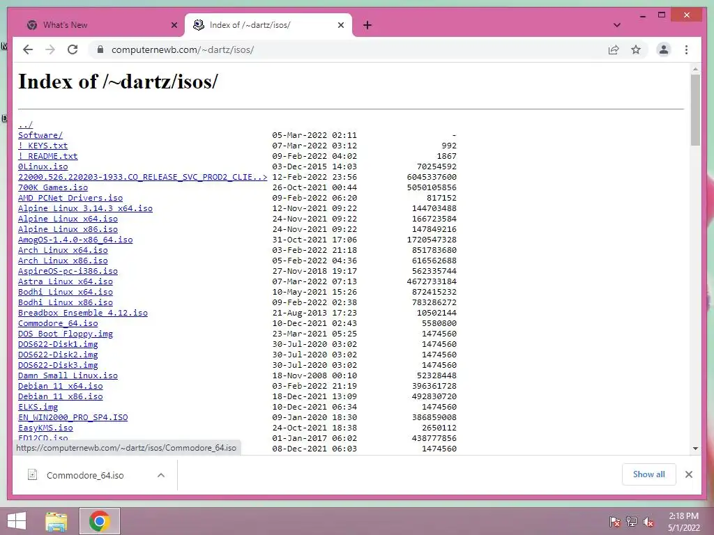
Task: Click the muted volume tray icon
Action: [x=648, y=521]
